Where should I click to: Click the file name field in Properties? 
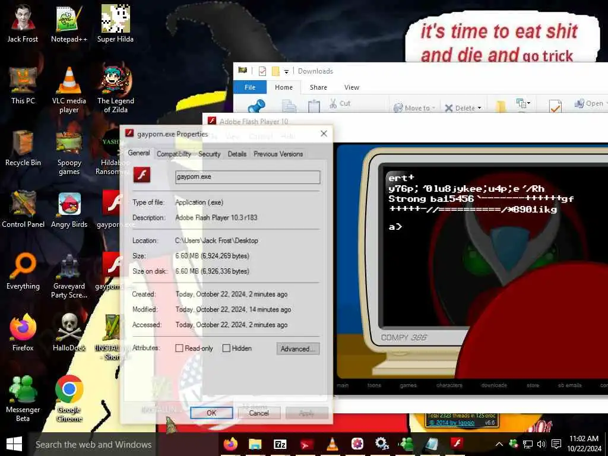248,177
